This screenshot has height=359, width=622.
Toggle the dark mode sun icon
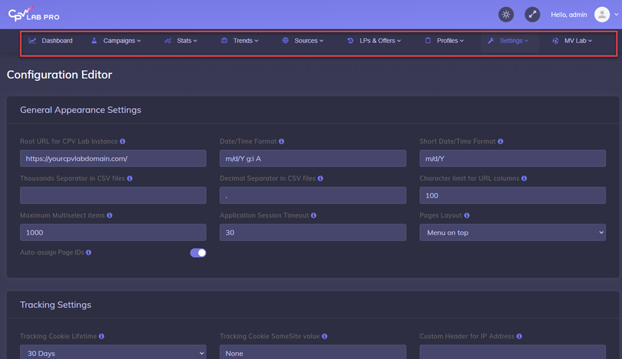[x=506, y=14]
